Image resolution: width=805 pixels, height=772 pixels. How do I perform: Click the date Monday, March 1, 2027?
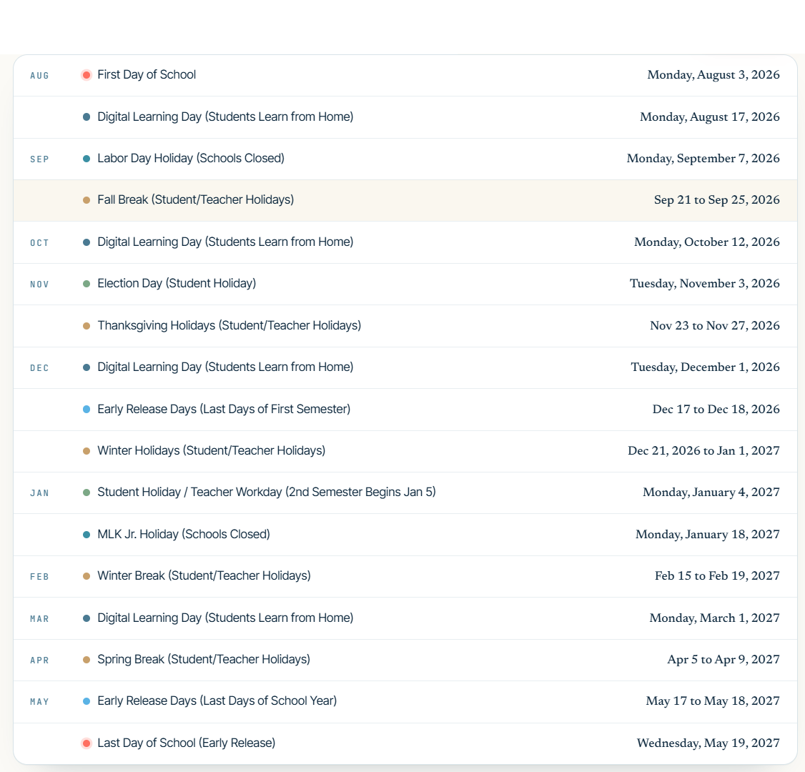pos(715,618)
